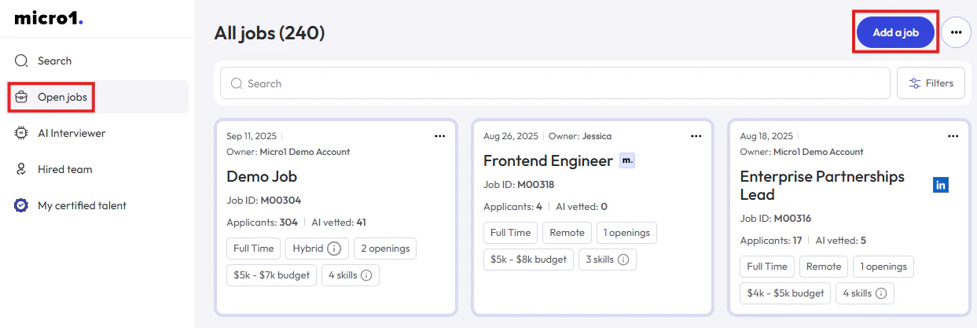The height and width of the screenshot is (328, 977).
Task: Click Job ID M00304 text
Action: (264, 201)
